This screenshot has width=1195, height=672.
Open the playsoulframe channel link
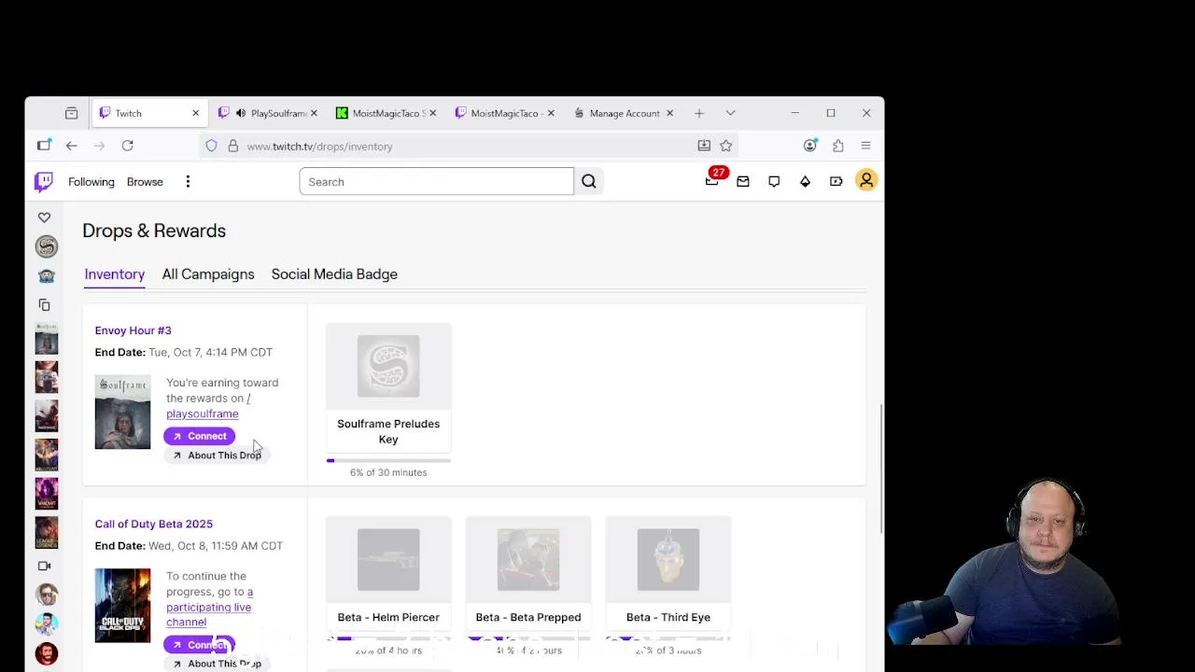(x=202, y=413)
